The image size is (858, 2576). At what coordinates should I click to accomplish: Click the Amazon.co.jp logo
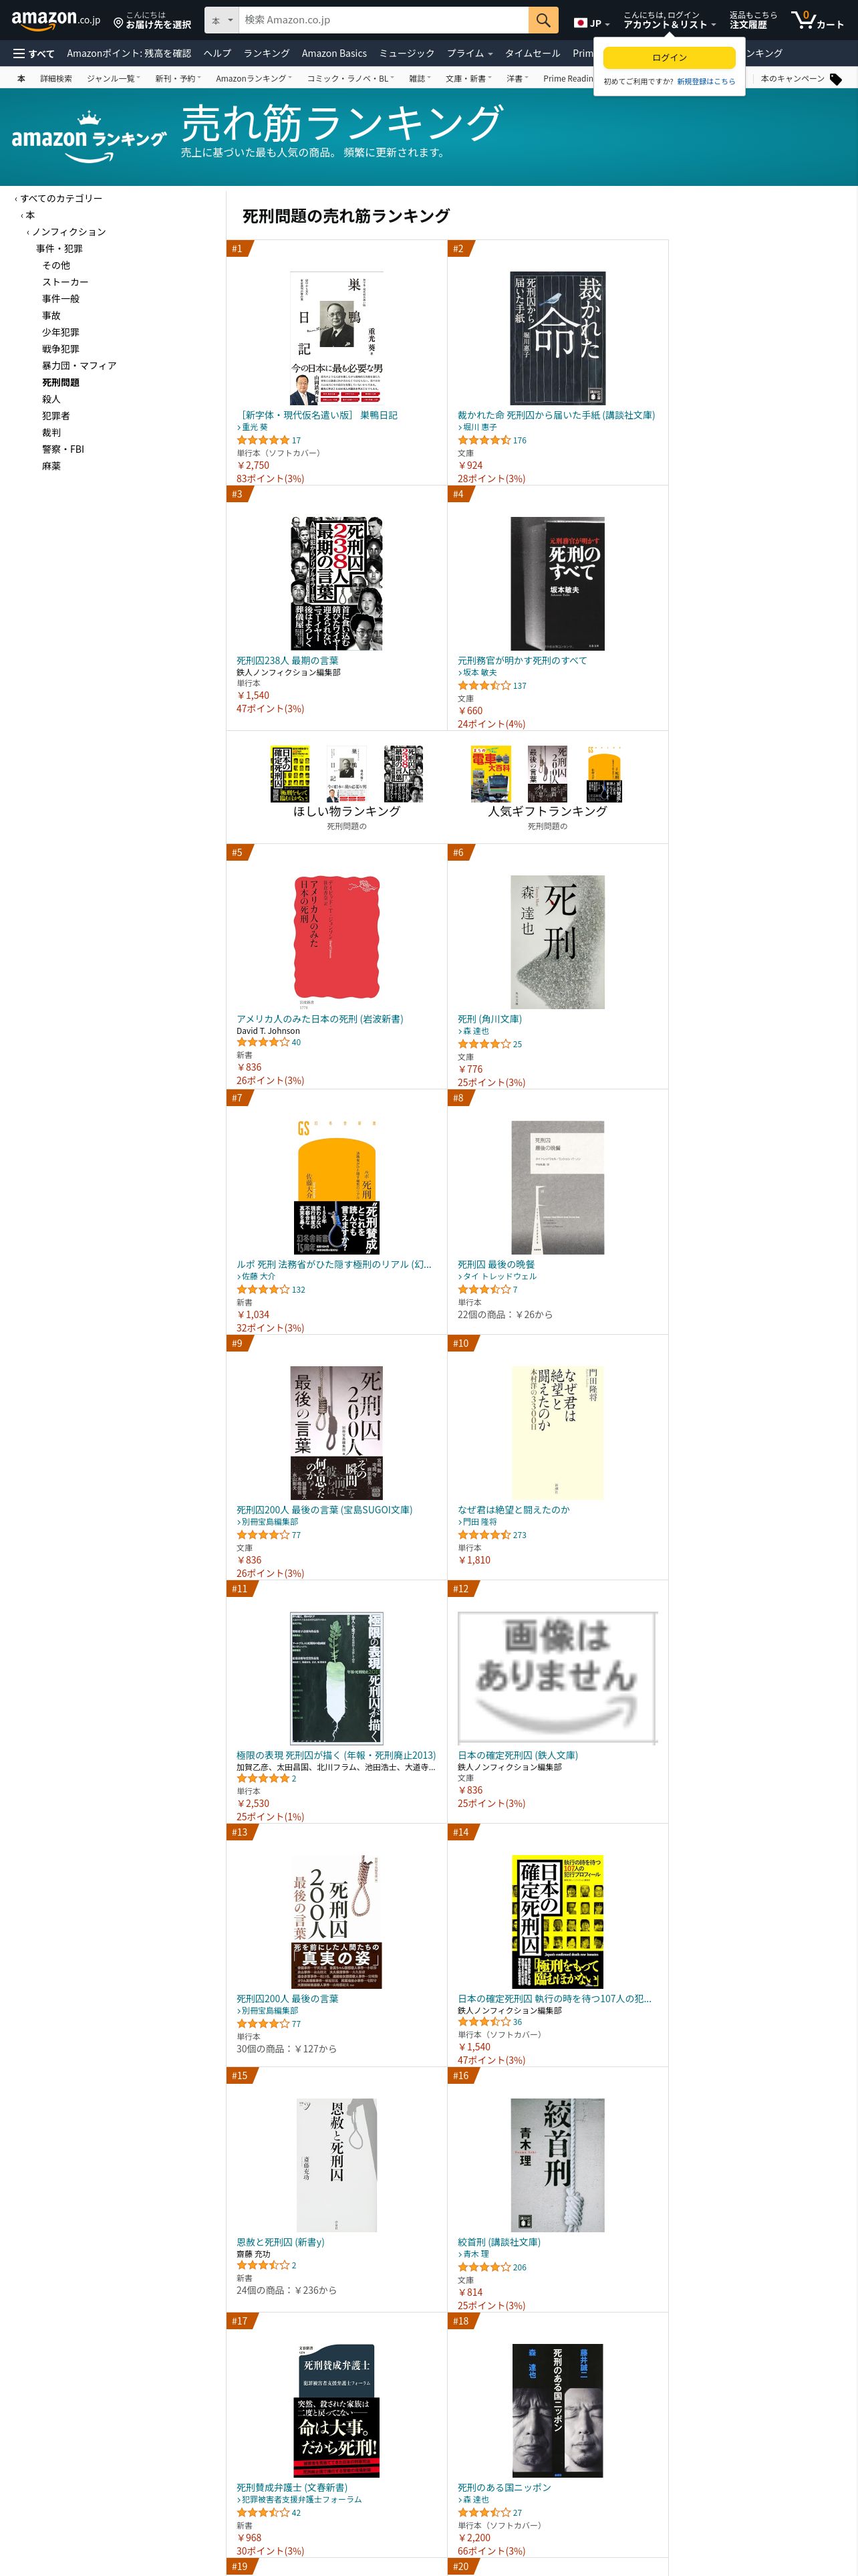point(56,20)
